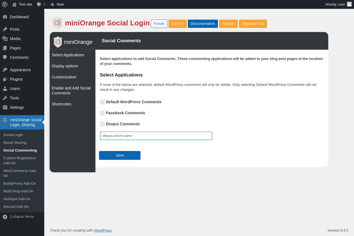This screenshot has height=236, width=354.
Task: Open MailChimp Add-On submenu
Action: [x=22, y=191]
